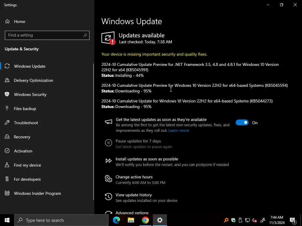Click the For developers tools icon
This screenshot has height=226, width=302.
(x=7, y=179)
